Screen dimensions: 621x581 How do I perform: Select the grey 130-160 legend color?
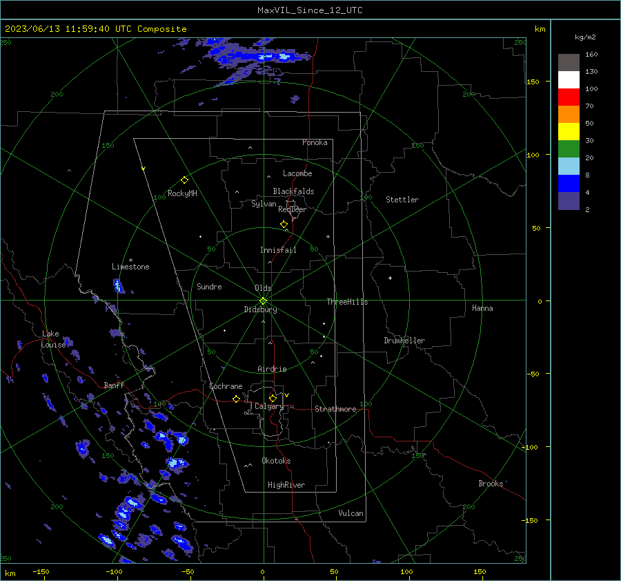(x=569, y=63)
